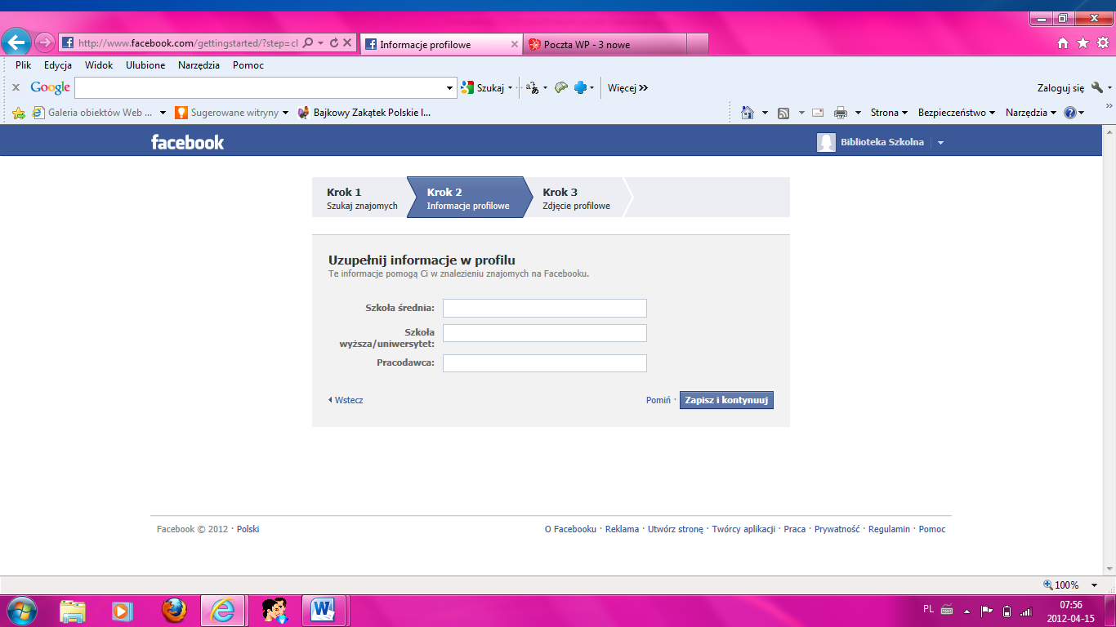Click the Read mail envelope icon
The height and width of the screenshot is (627, 1116).
coord(818,113)
